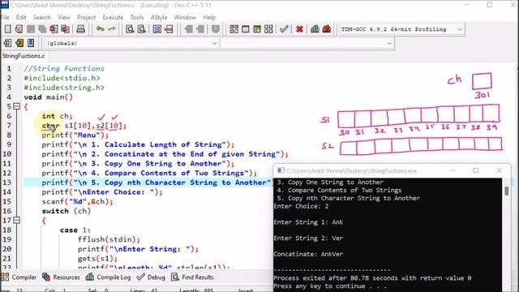
Task: Click the "switch (ch)" code line
Action: [x=66, y=211]
